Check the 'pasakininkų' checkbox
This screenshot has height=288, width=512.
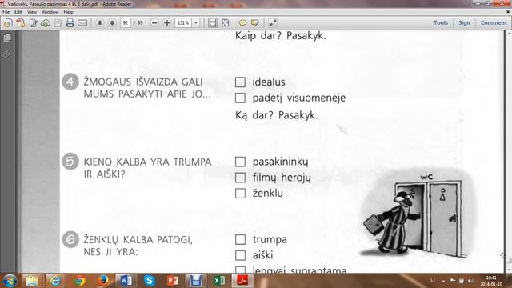tap(240, 162)
